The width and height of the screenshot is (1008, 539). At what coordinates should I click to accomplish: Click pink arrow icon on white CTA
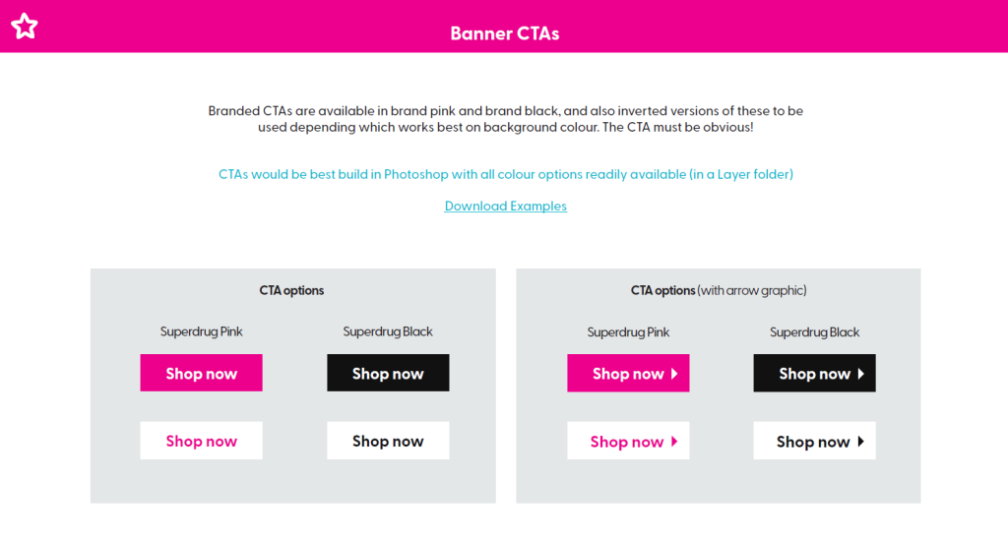tap(674, 442)
